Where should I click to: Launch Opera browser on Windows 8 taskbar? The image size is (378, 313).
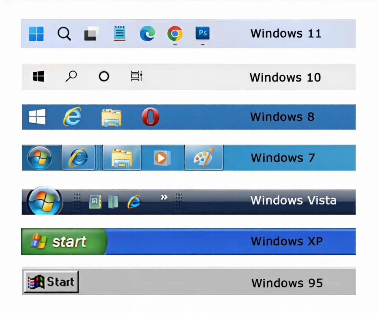(x=150, y=117)
